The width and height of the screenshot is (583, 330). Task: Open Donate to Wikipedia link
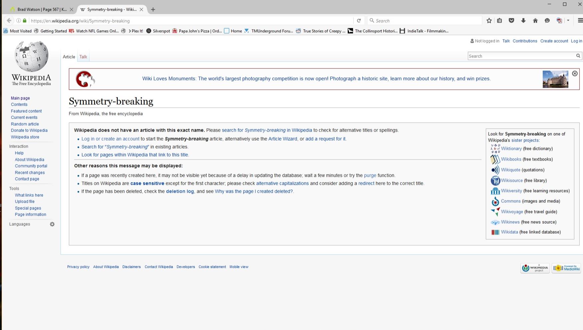(x=29, y=130)
